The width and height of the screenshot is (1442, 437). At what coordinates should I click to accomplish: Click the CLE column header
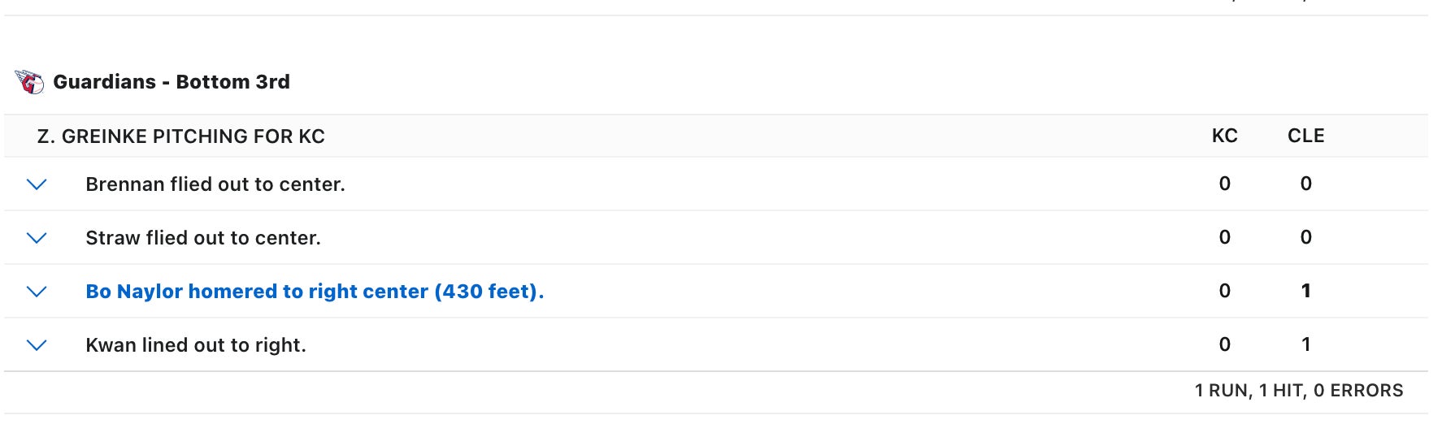click(x=1305, y=136)
